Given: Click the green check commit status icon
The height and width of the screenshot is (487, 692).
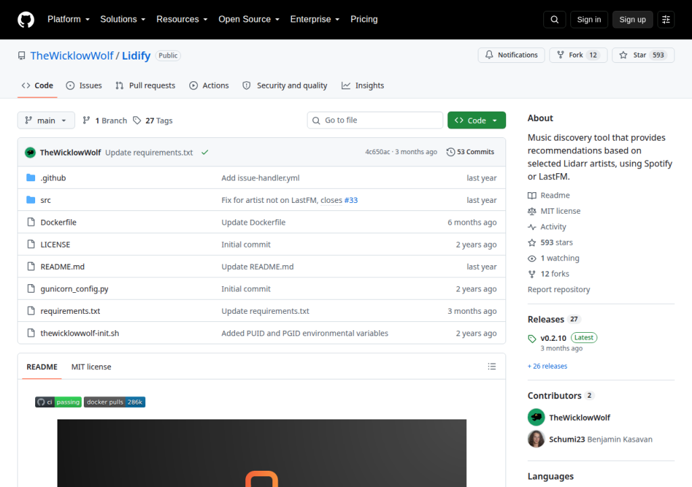Looking at the screenshot, I should (205, 152).
